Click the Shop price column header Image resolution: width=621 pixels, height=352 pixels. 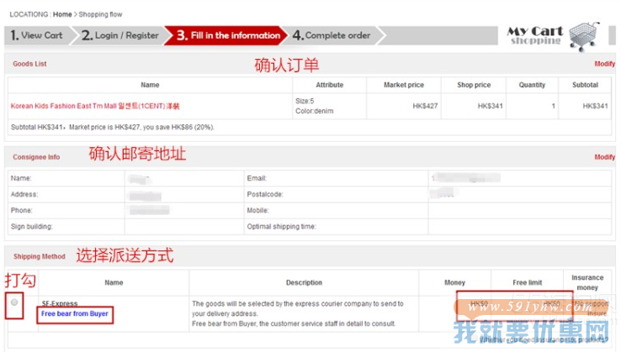click(x=474, y=85)
